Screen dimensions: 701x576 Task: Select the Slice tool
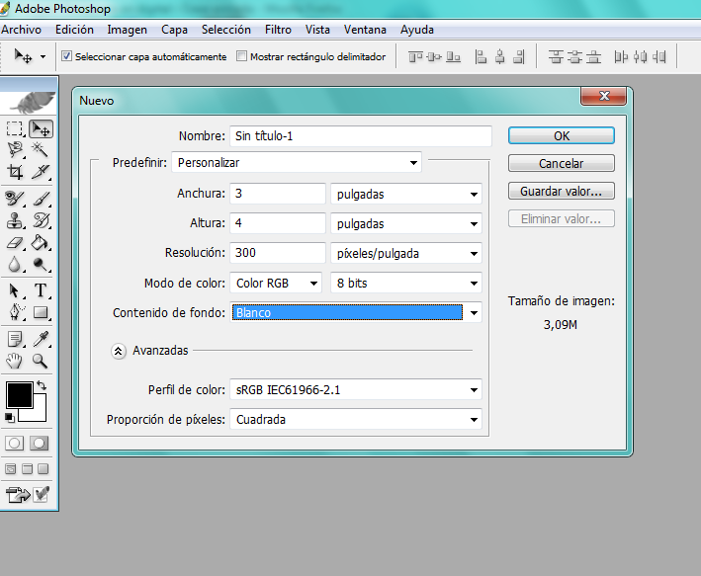pos(41,172)
